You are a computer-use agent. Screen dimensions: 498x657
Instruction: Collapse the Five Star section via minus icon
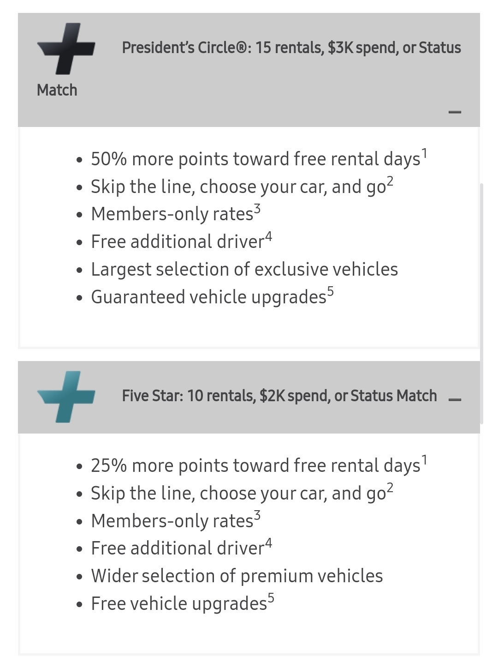pos(455,399)
